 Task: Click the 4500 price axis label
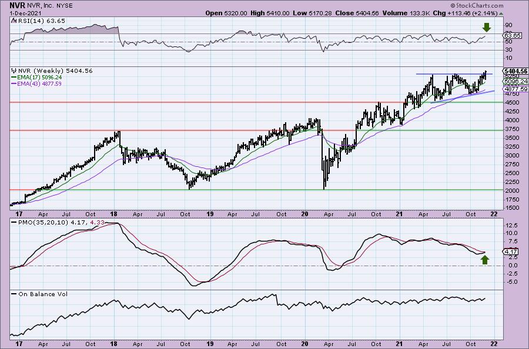tap(511, 102)
